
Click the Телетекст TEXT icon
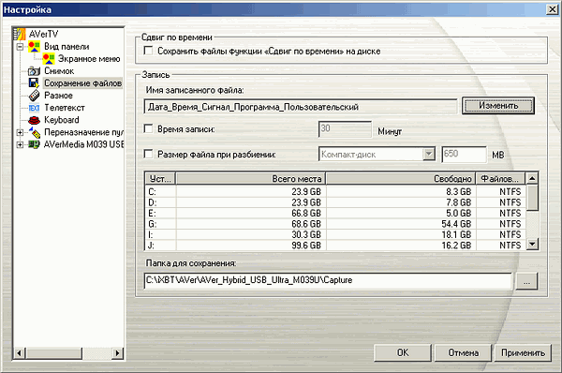click(x=34, y=108)
